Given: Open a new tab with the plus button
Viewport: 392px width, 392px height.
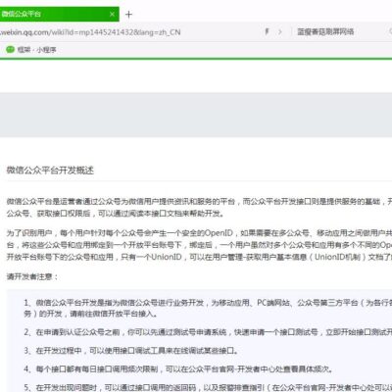Looking at the screenshot, I should 128,15.
